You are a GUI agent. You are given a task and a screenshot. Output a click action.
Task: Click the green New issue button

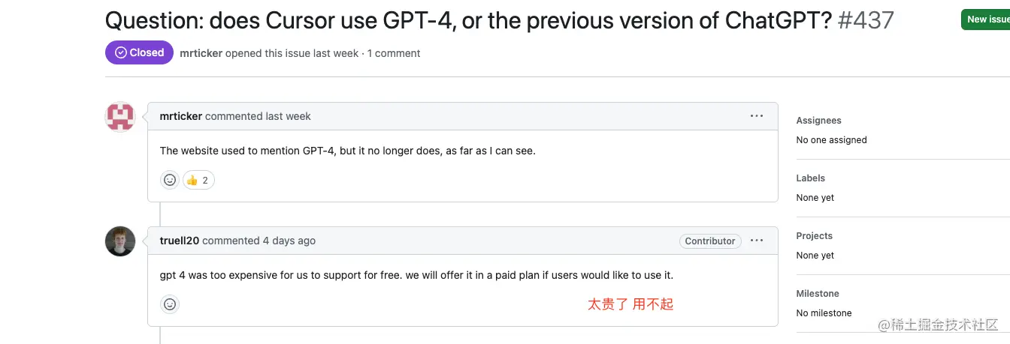985,19
